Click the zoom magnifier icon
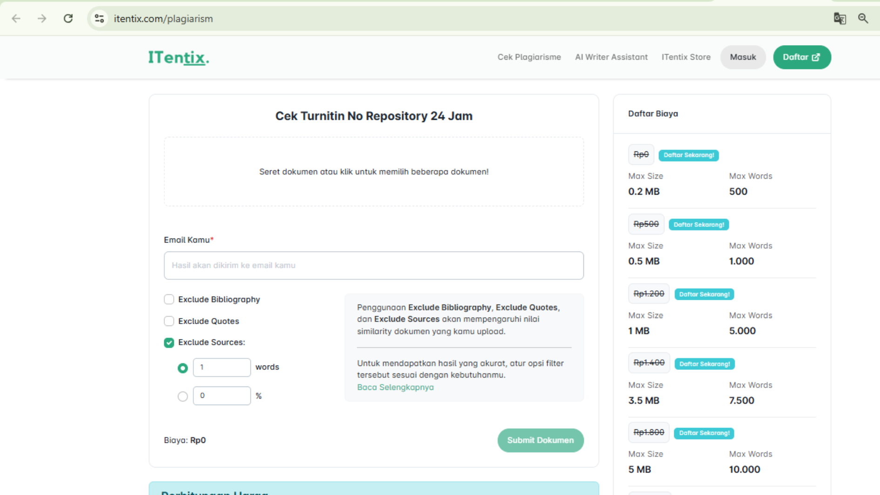This screenshot has height=495, width=880. [863, 19]
